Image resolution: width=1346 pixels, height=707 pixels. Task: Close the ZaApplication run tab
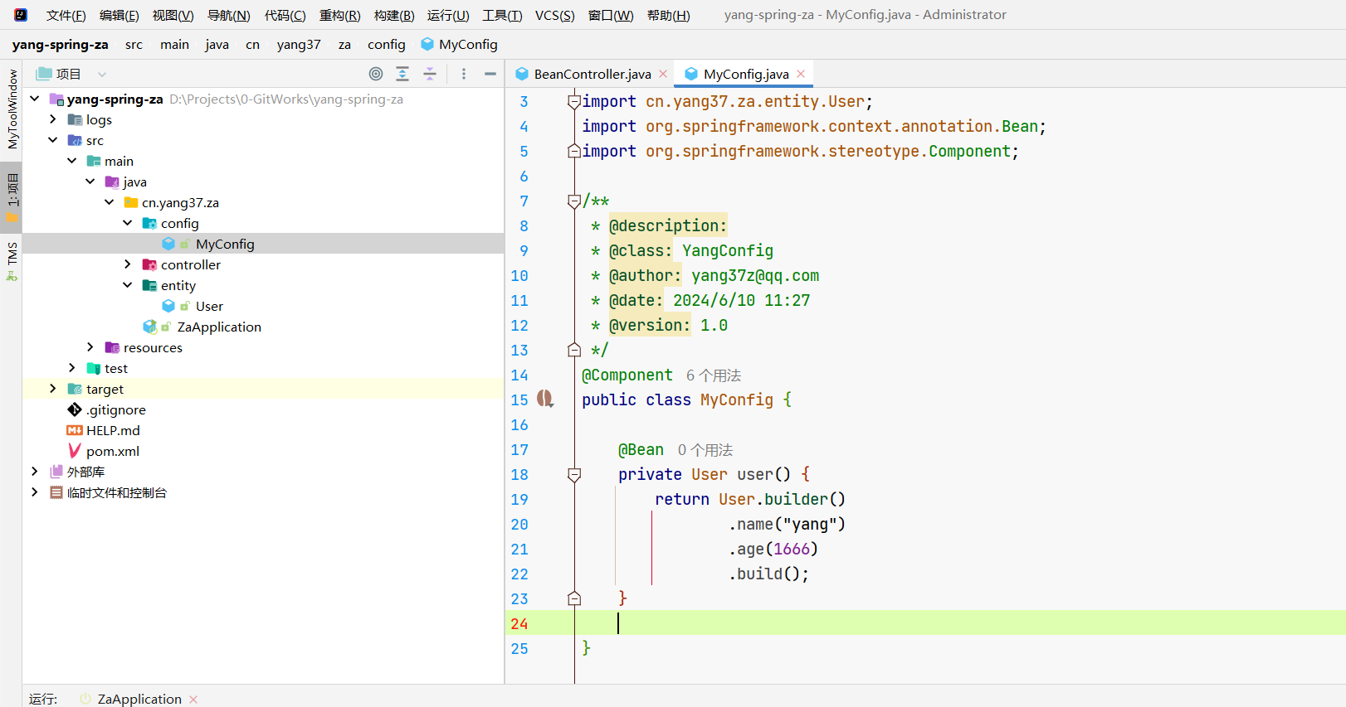(193, 700)
